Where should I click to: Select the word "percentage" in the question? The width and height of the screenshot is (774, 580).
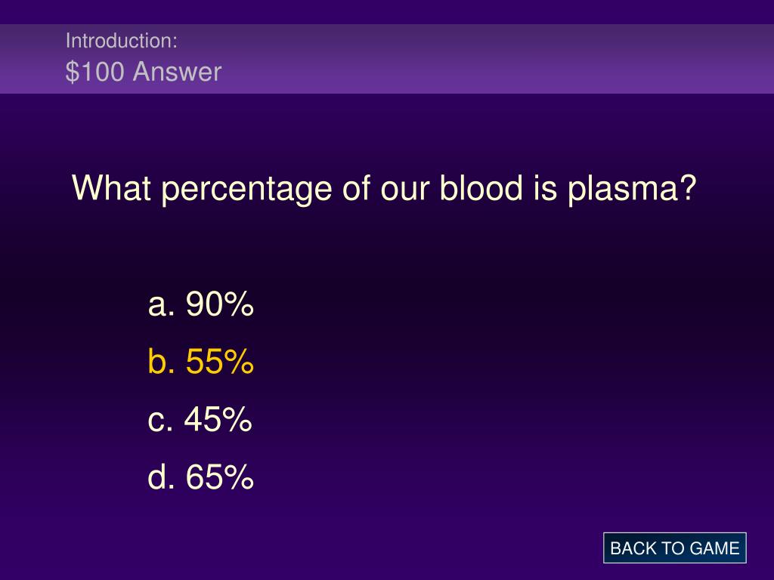coord(247,190)
